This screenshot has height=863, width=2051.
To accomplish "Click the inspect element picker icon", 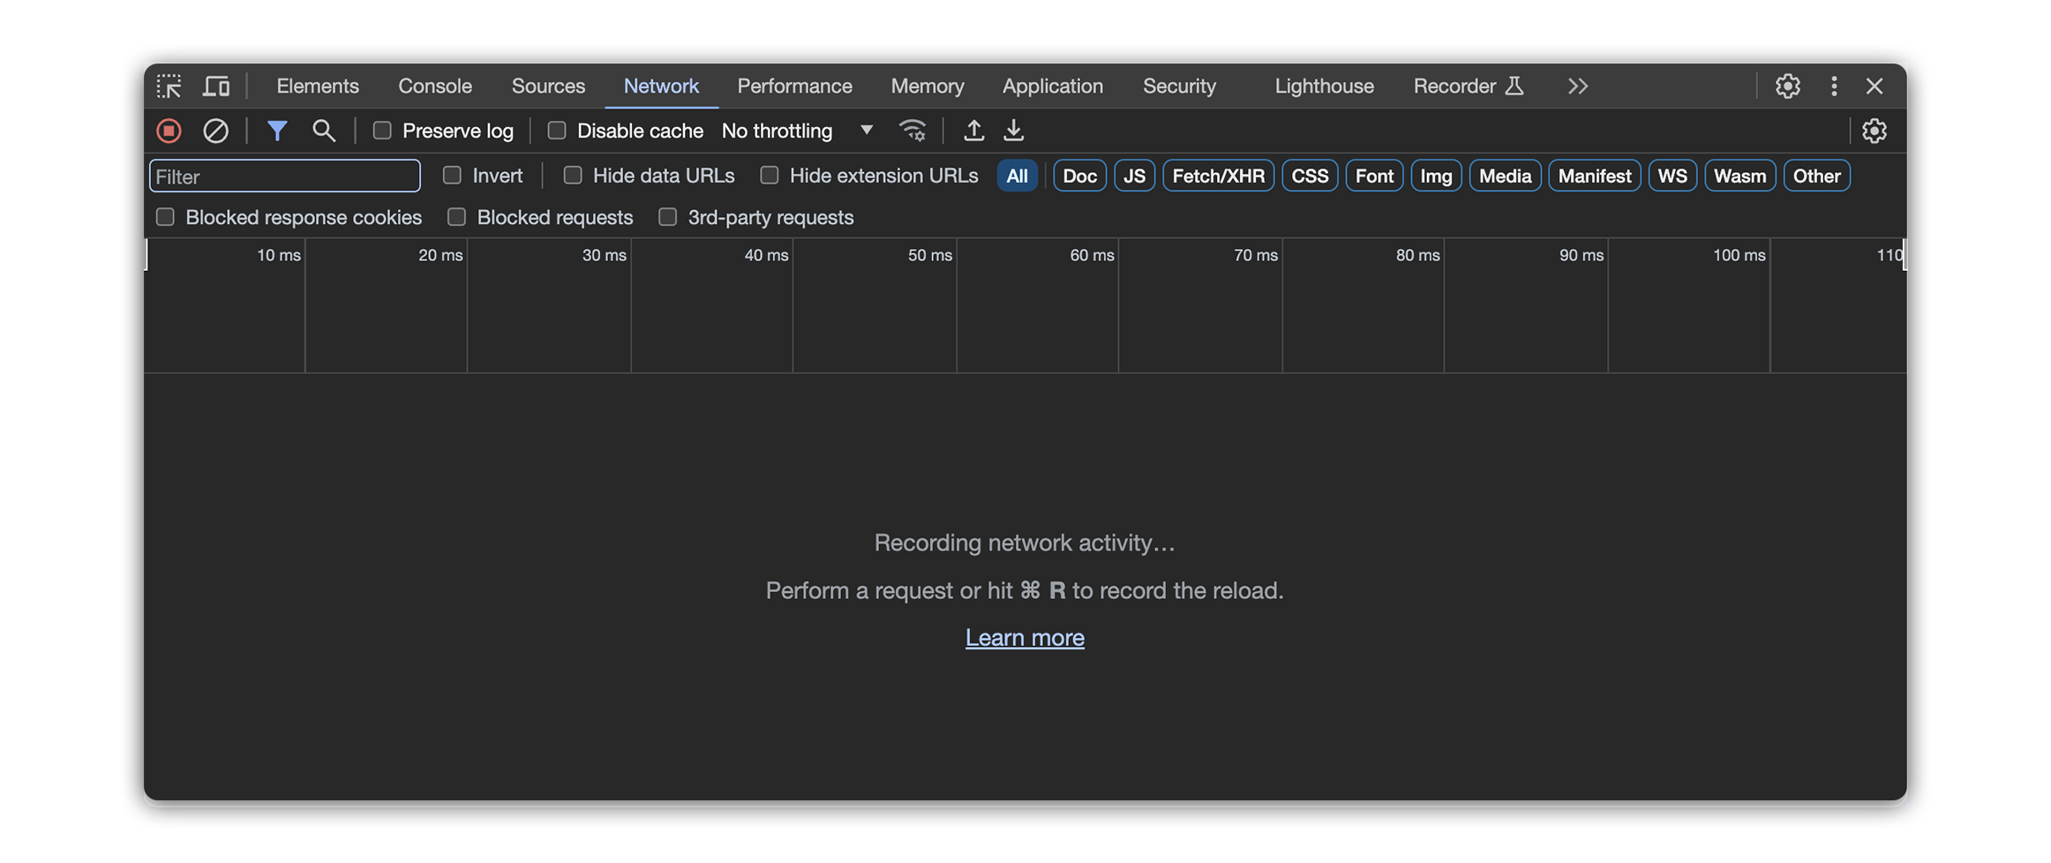I will click(x=169, y=86).
